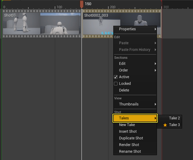Choose Duplicate Shot
193x160 pixels.
(135, 138)
